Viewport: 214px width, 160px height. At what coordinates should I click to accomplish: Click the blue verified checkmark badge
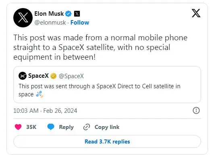click(69, 14)
